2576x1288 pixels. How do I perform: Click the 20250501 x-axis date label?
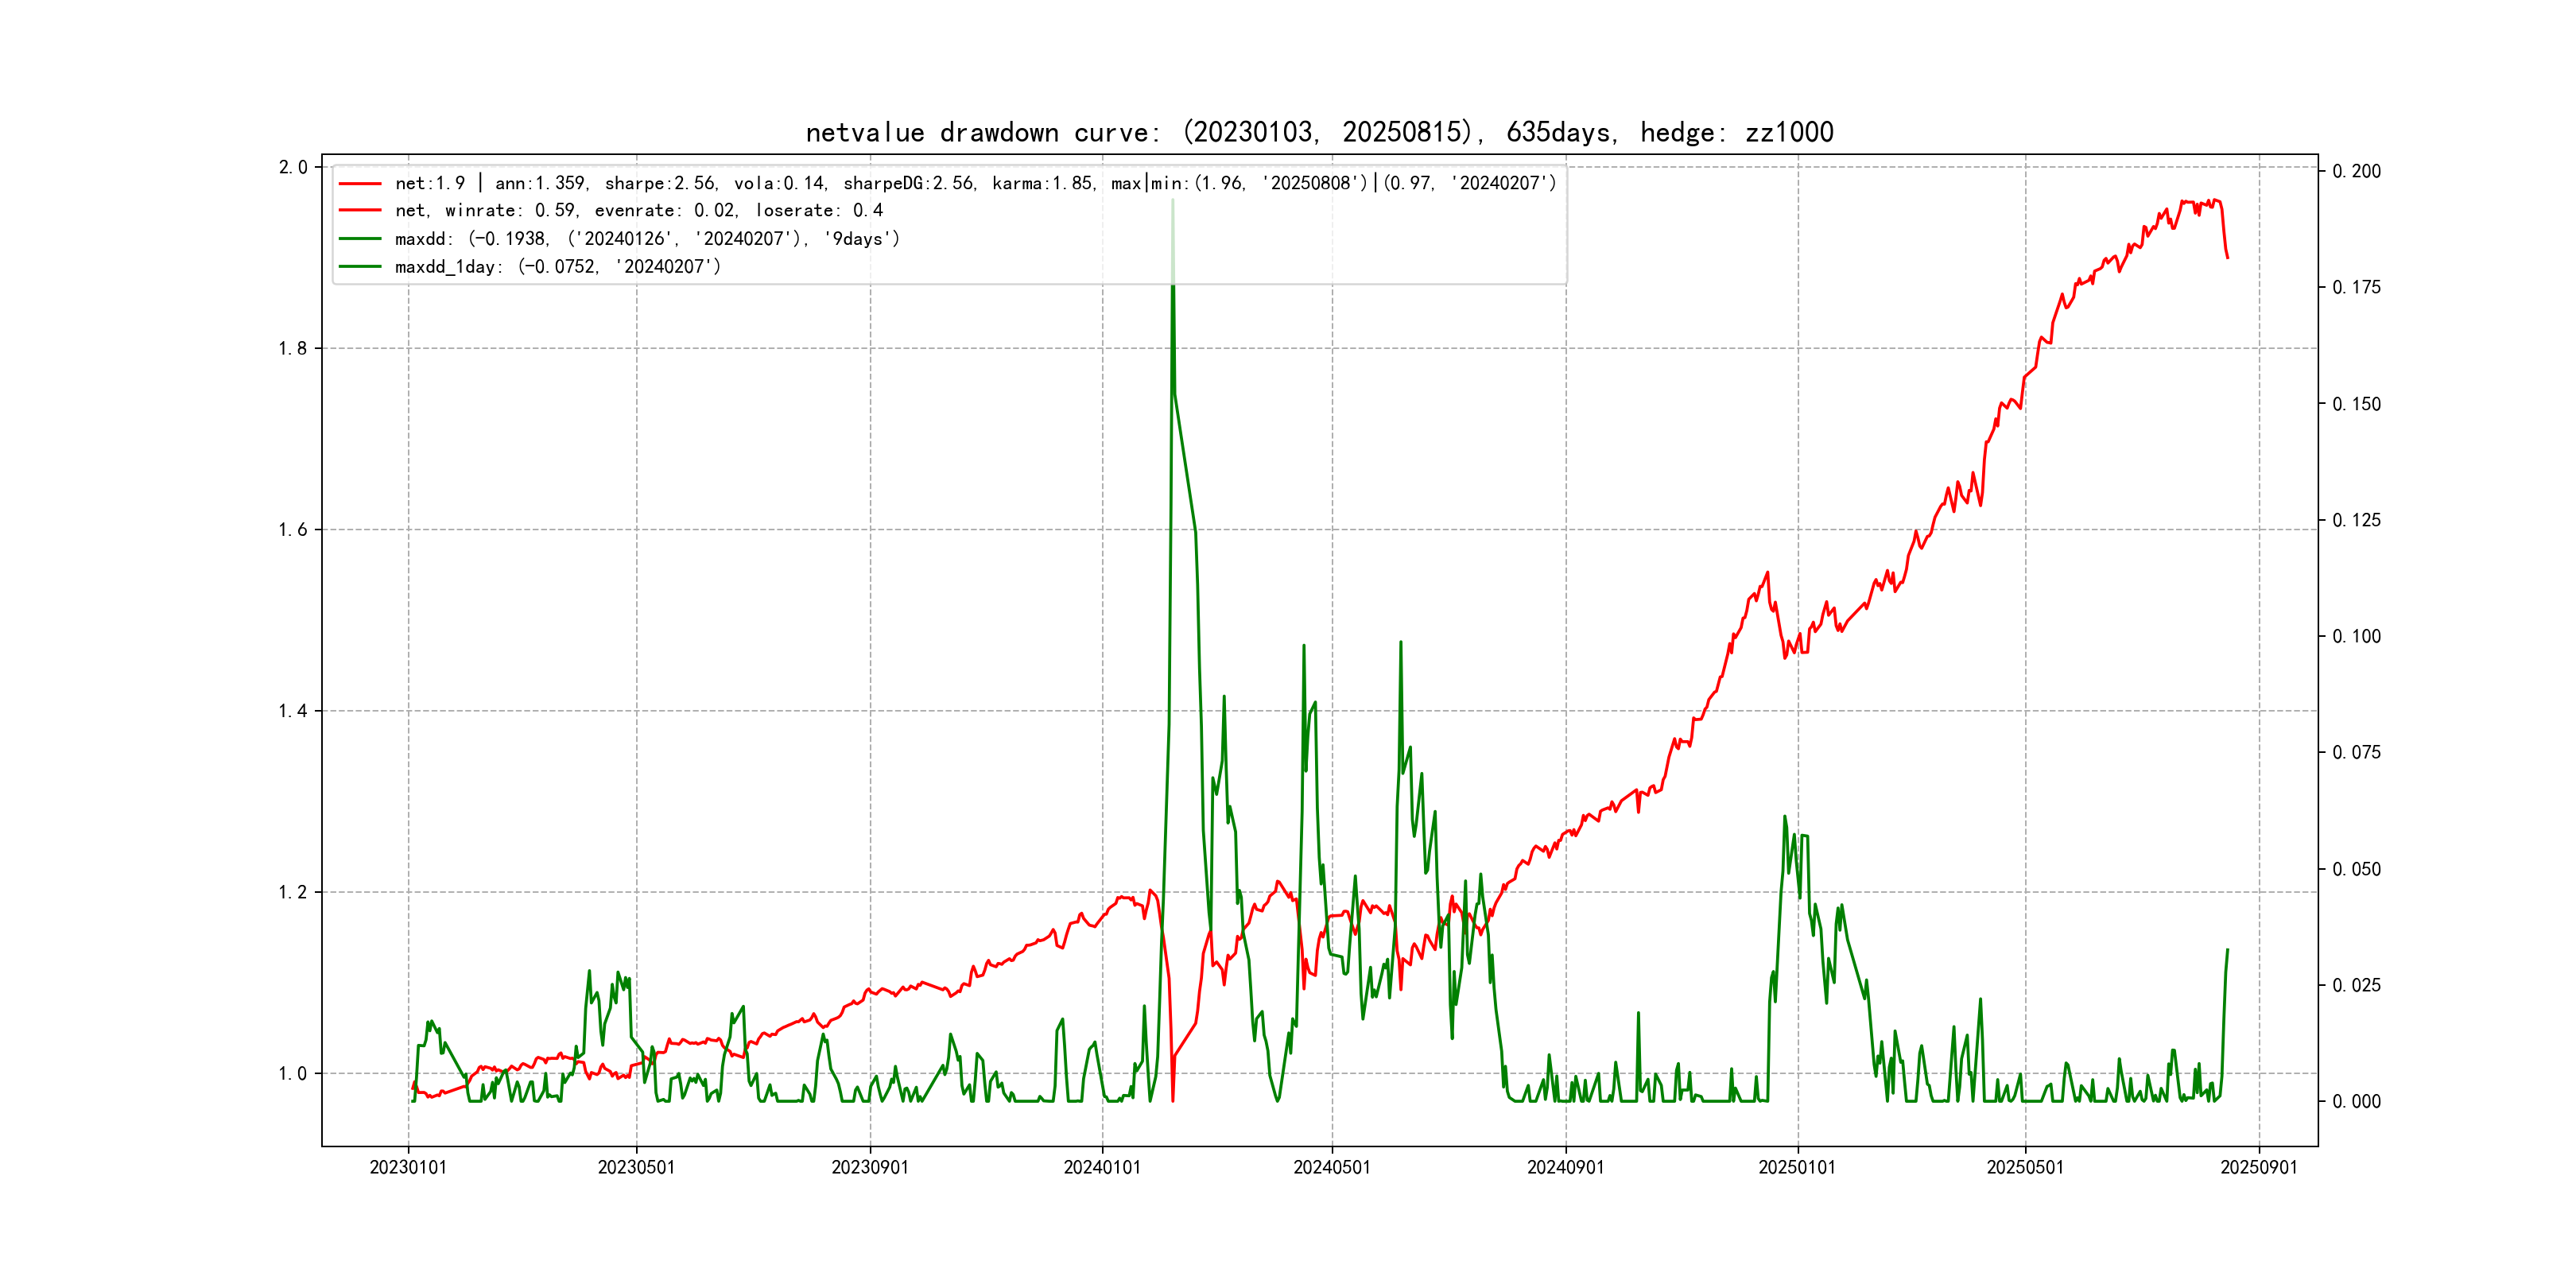tap(2025, 1167)
